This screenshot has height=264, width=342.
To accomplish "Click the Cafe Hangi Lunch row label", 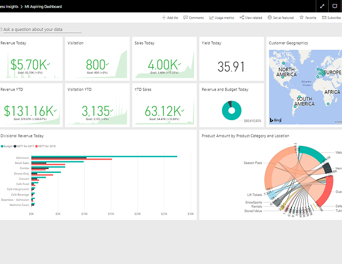I will click(x=18, y=189).
